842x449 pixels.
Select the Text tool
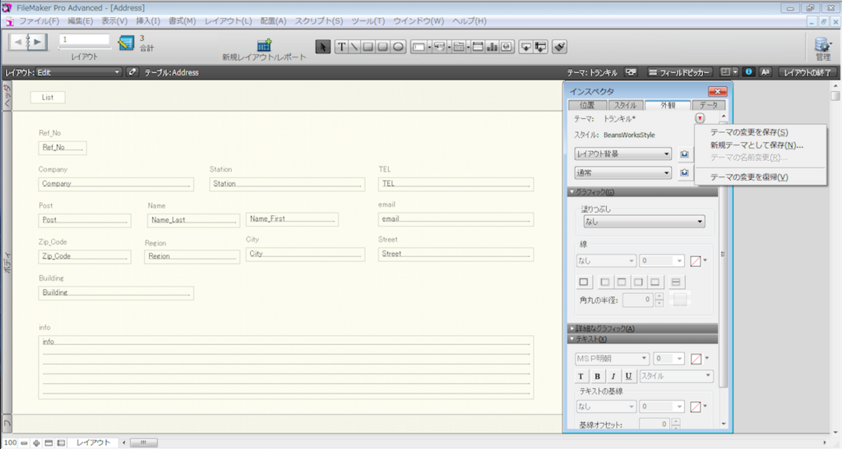pyautogui.click(x=341, y=47)
